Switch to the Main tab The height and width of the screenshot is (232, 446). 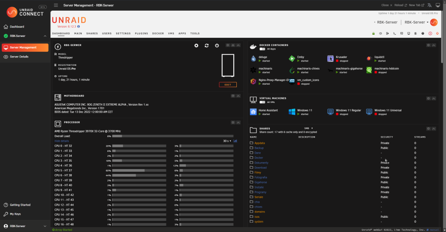coord(78,33)
